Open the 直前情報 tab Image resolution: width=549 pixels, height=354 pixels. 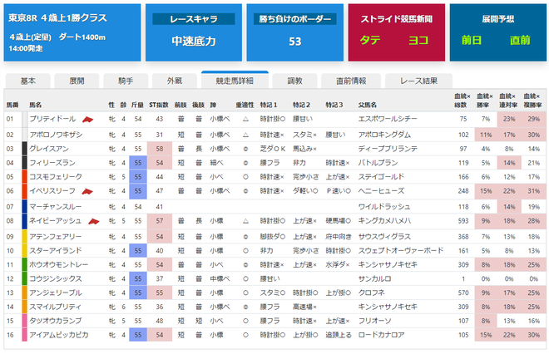click(x=351, y=81)
